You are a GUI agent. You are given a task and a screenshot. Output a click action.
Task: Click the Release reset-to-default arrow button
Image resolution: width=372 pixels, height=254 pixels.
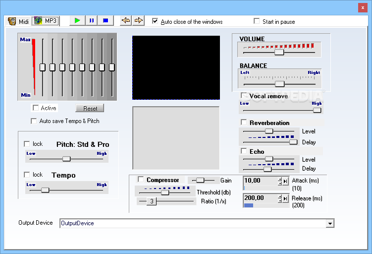coord(286,198)
